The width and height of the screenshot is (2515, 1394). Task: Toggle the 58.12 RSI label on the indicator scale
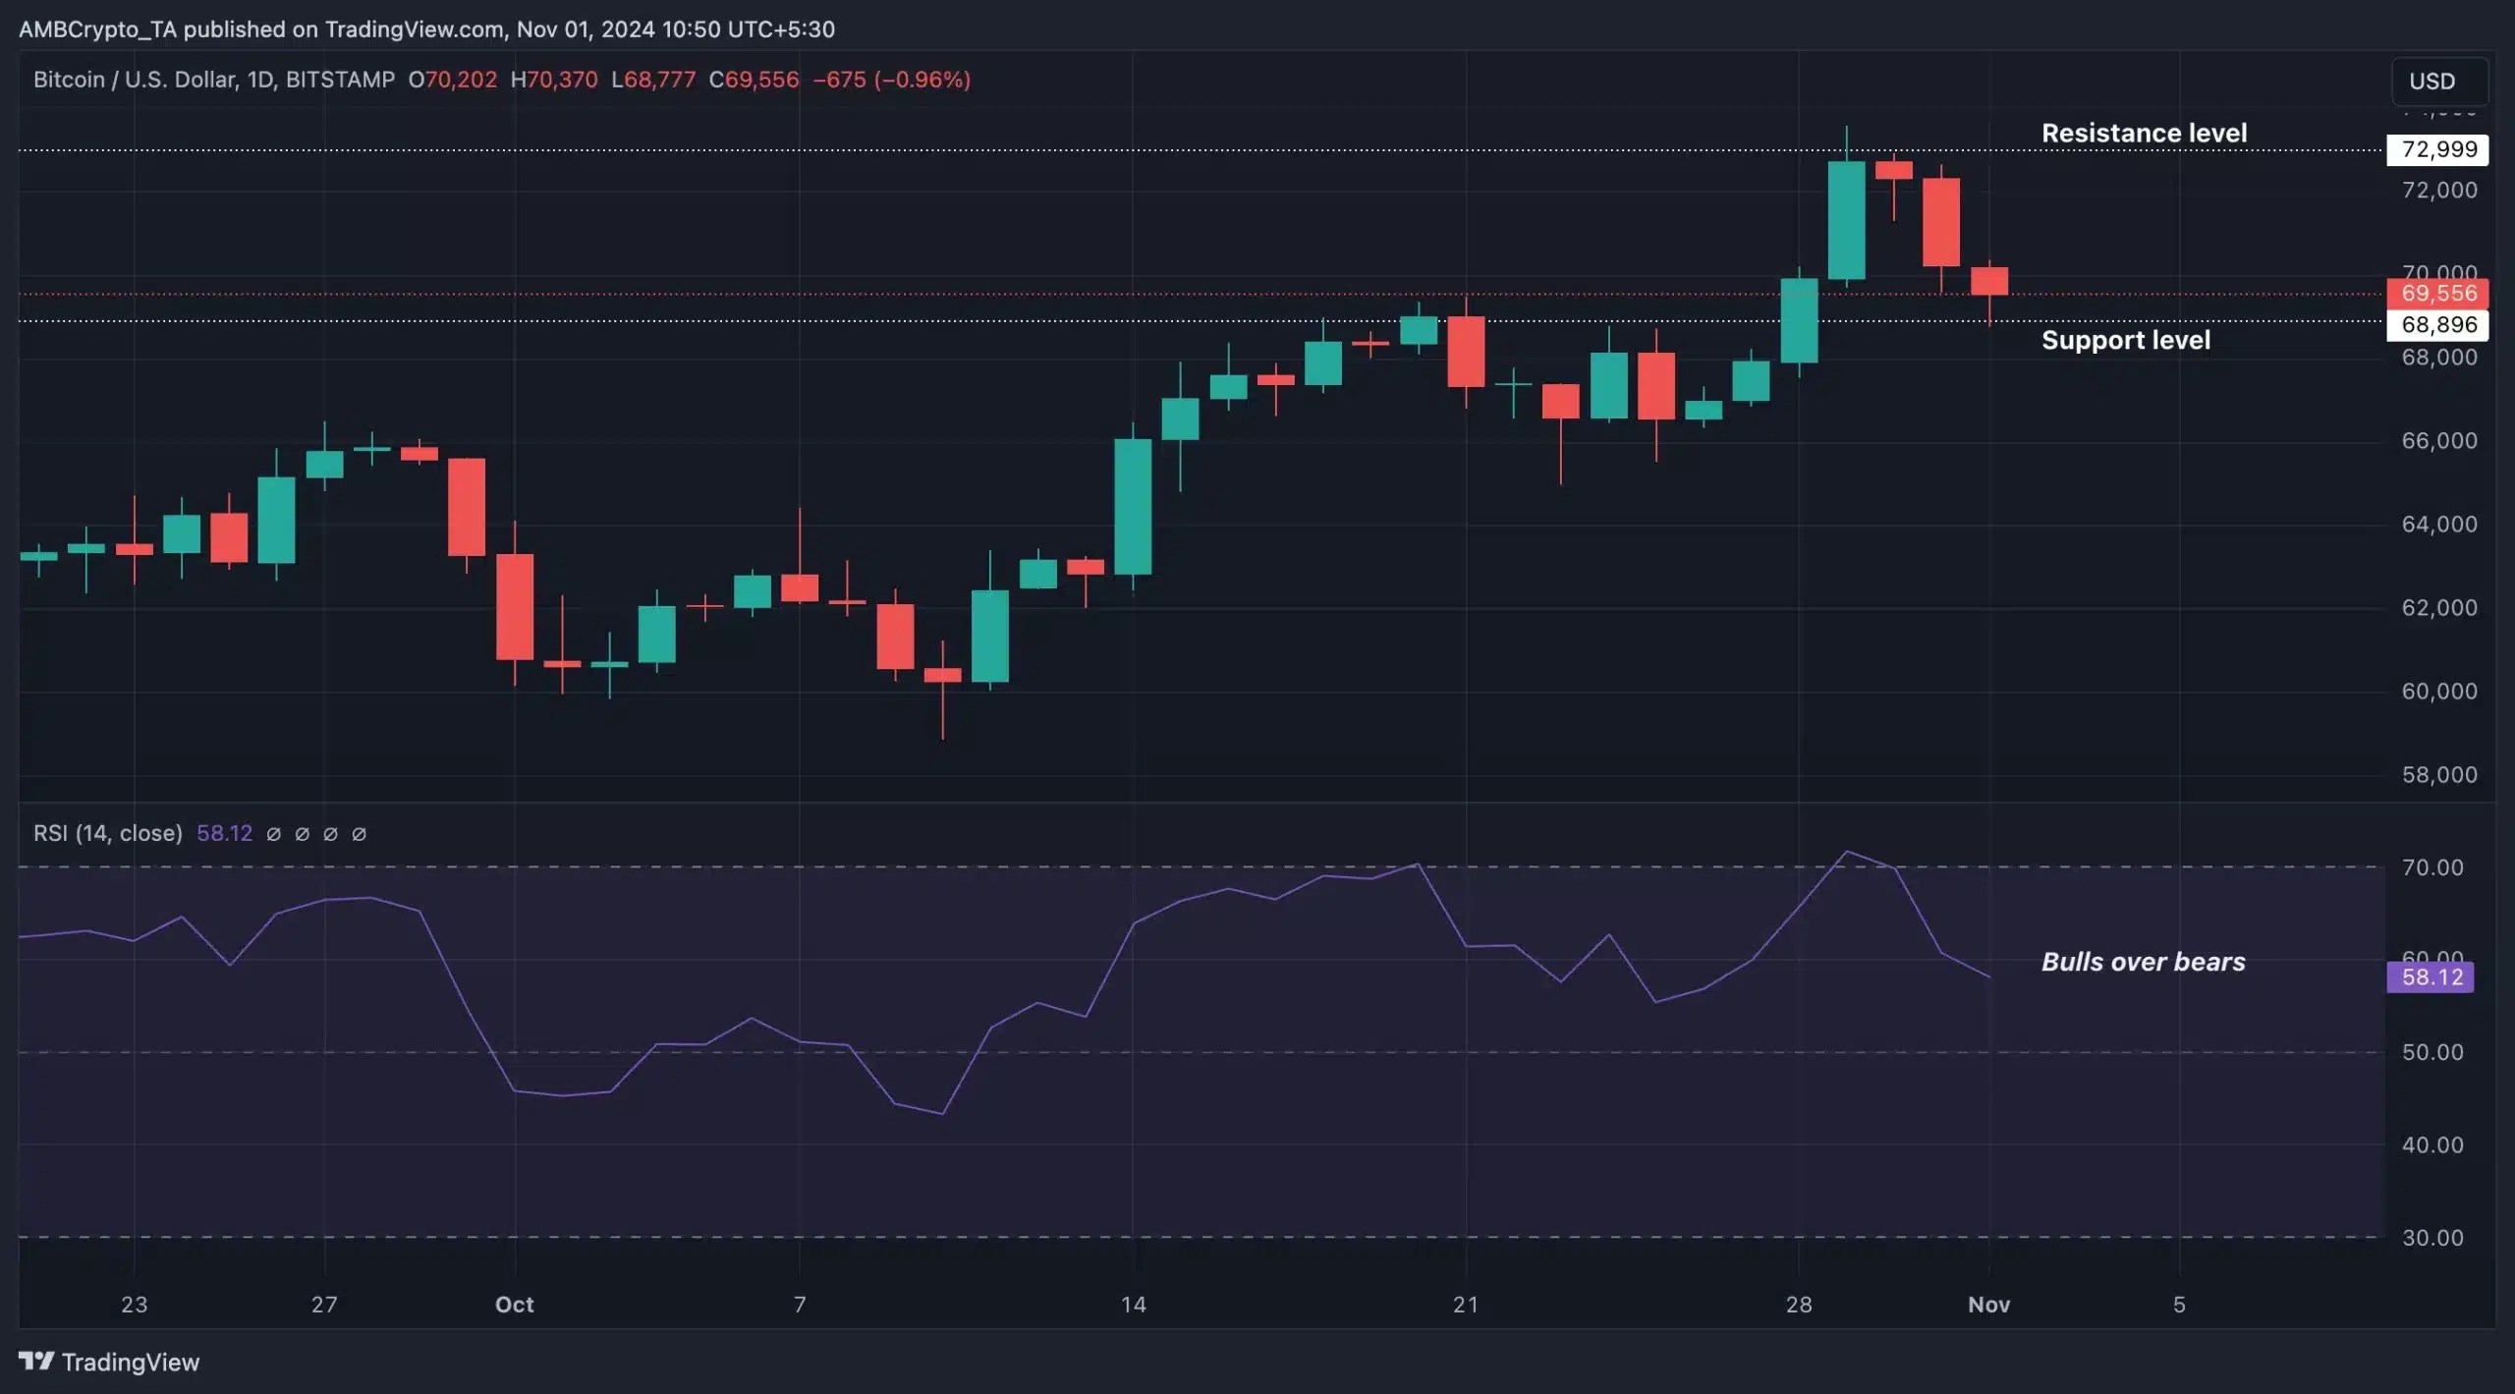(2431, 976)
